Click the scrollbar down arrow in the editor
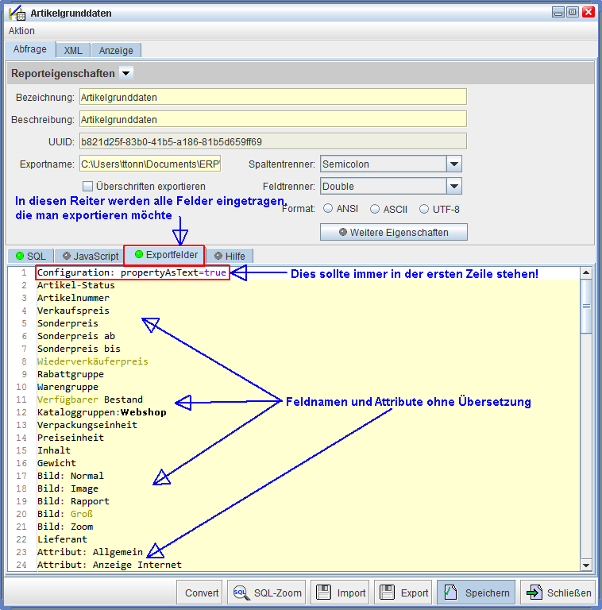The image size is (602, 610). pos(586,565)
